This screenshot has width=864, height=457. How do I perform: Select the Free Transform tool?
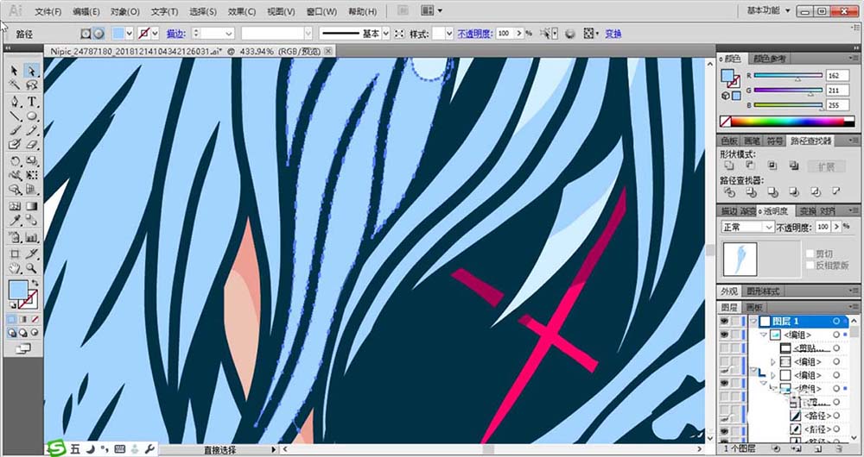[31, 175]
